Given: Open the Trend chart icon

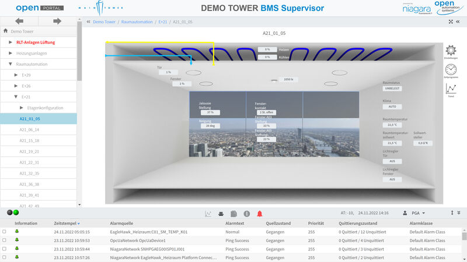Looking at the screenshot, I should 451,88.
